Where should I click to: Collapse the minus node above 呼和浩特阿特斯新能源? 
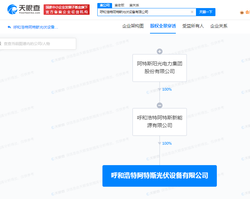pos(160,105)
